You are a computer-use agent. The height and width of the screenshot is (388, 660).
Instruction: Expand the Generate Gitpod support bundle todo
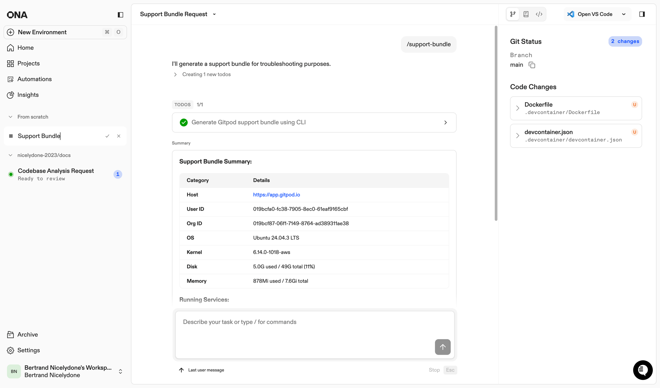[x=446, y=123]
